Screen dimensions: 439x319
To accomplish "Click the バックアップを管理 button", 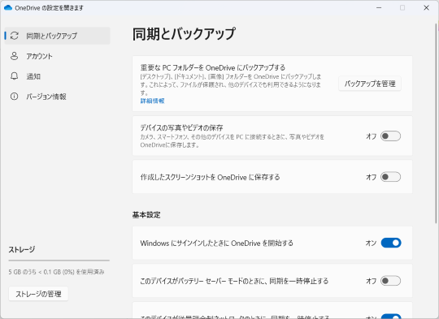I will pos(370,84).
